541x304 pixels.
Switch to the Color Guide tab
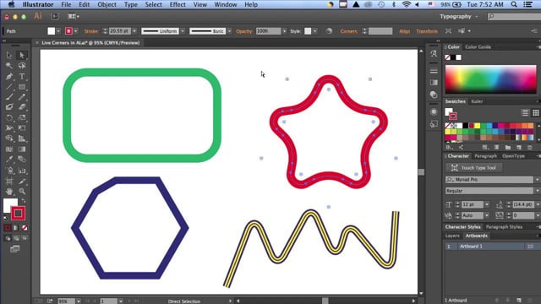[x=478, y=47]
